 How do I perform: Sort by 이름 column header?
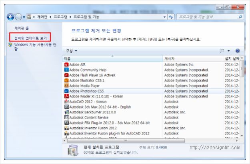pyautogui.click(x=112, y=59)
